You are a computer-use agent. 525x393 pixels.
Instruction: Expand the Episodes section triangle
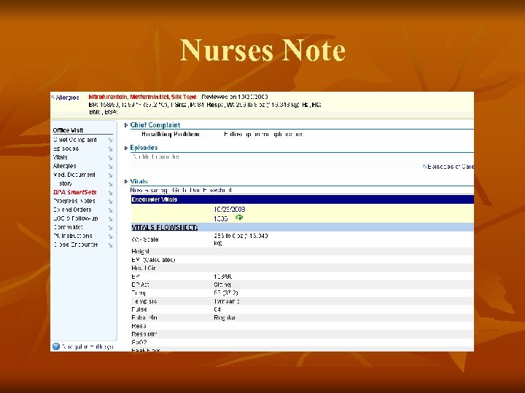coord(126,148)
